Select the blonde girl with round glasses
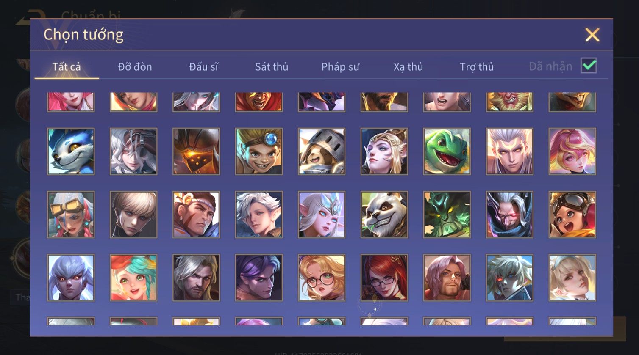The image size is (639, 355). tap(322, 278)
